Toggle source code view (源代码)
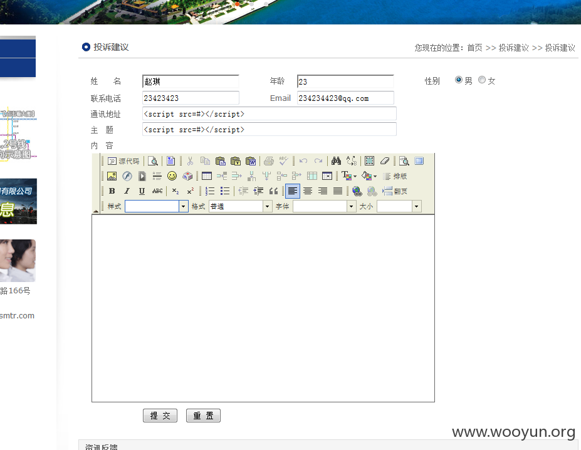This screenshot has width=581, height=450. pos(123,161)
